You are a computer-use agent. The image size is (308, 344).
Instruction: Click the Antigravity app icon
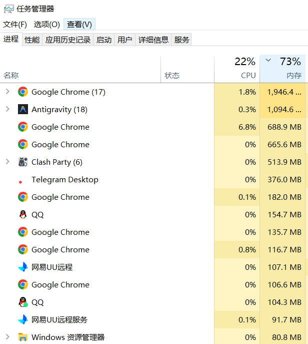tap(23, 109)
